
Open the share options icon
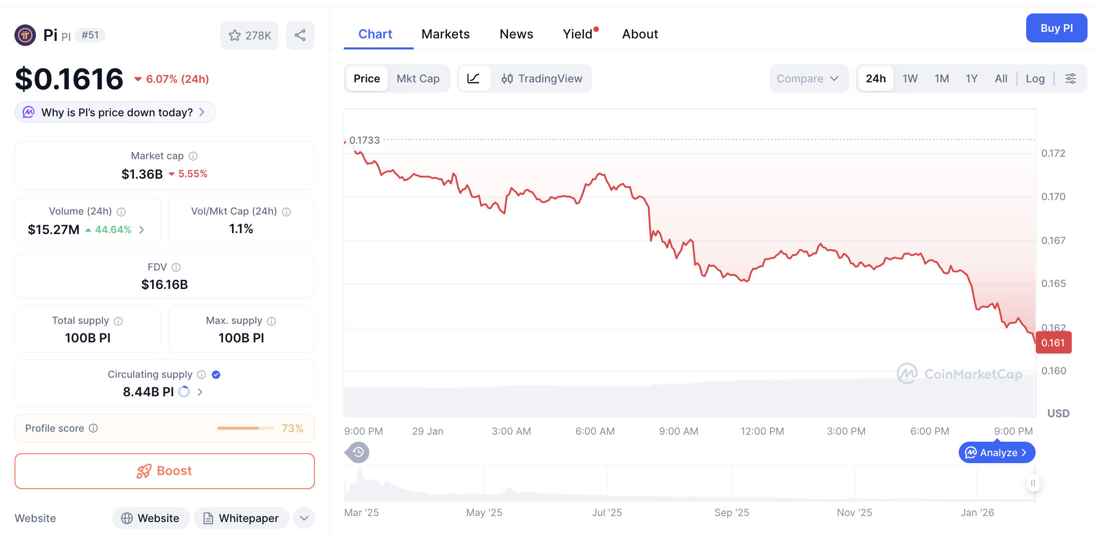coord(300,35)
